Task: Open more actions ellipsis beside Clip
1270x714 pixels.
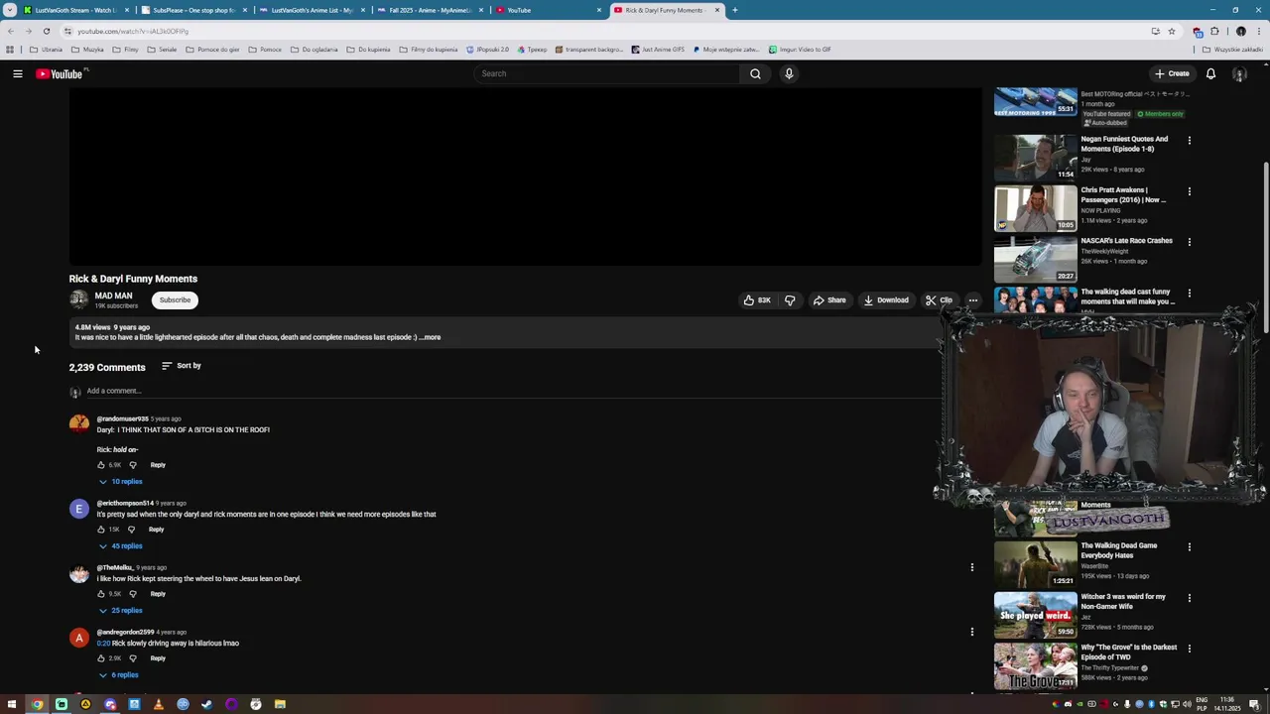Action: (973, 300)
